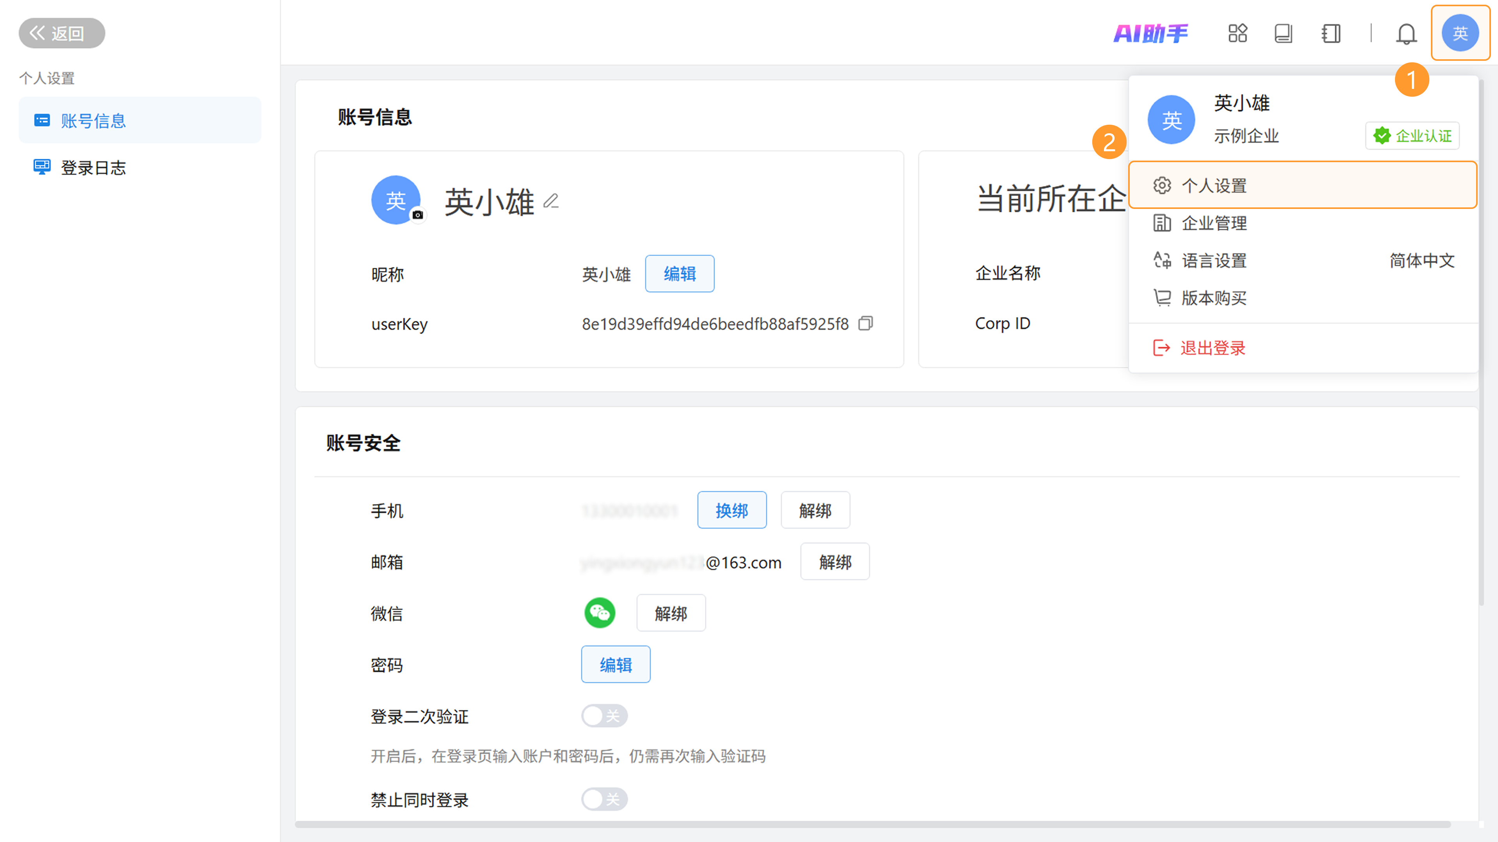
Task: Click the 返回 back button
Action: [62, 33]
